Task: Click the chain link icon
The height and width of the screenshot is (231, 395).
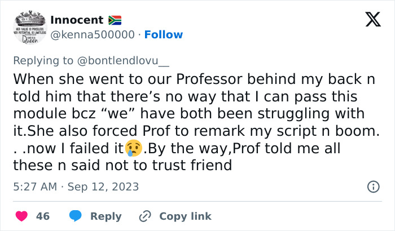Action: [146, 216]
